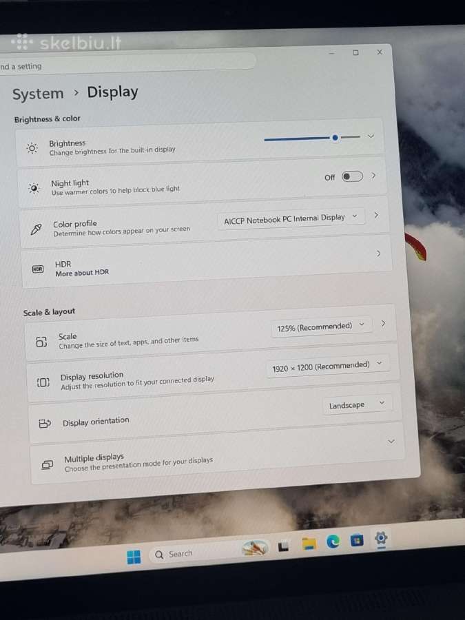Open Task View from the taskbar
The image size is (465, 620).
[283, 546]
